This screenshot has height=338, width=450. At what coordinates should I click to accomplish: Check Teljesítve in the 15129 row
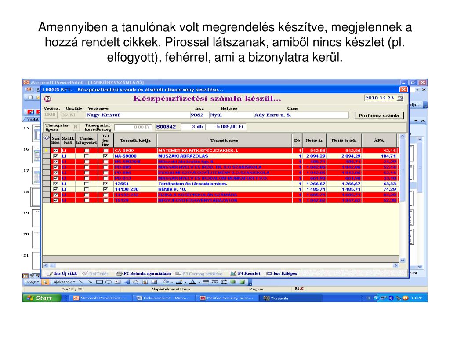(x=105, y=200)
